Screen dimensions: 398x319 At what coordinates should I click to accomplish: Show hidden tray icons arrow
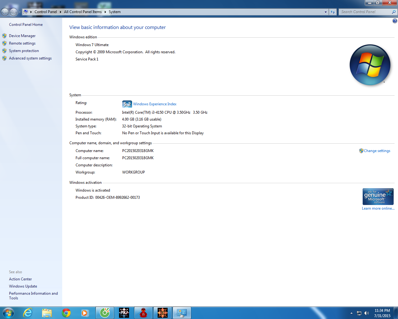click(x=351, y=313)
